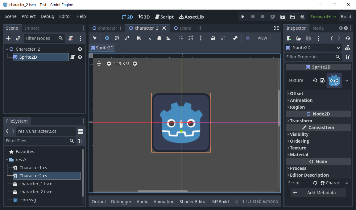Add a new child node
Image resolution: width=356 pixels, height=210 pixels.
[8, 38]
